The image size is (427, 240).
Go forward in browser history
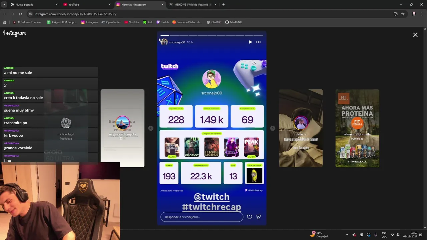point(13,14)
